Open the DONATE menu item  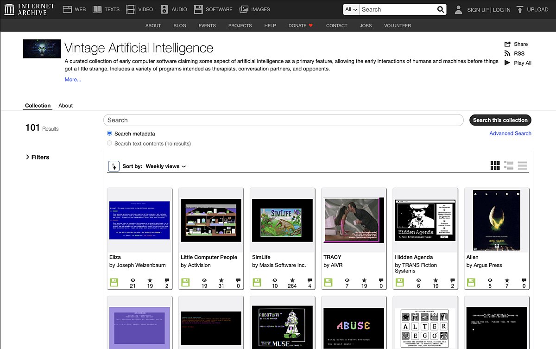pyautogui.click(x=301, y=25)
